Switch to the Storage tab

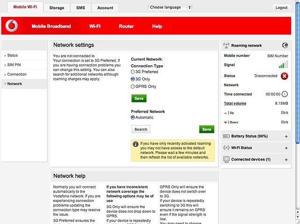click(57, 8)
